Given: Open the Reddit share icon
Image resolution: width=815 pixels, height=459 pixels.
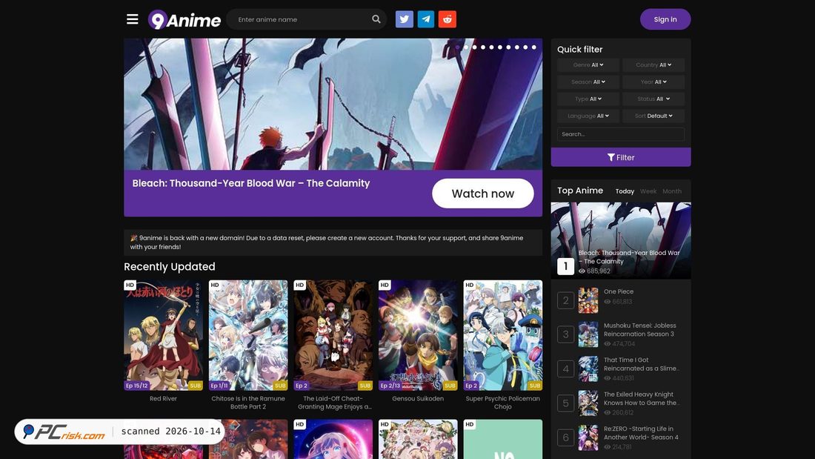Looking at the screenshot, I should point(447,19).
